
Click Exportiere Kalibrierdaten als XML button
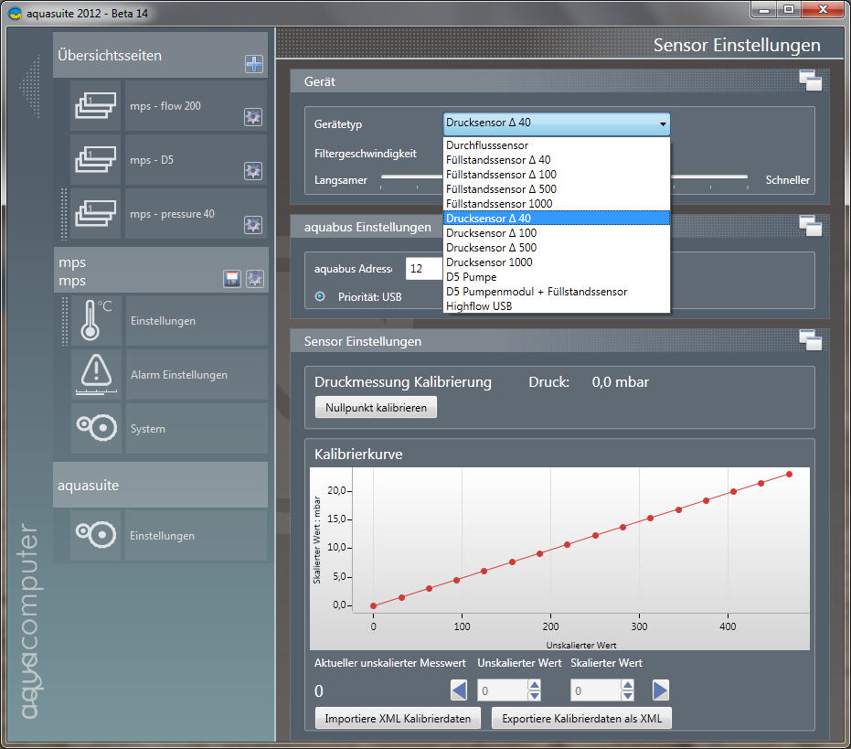tap(581, 718)
